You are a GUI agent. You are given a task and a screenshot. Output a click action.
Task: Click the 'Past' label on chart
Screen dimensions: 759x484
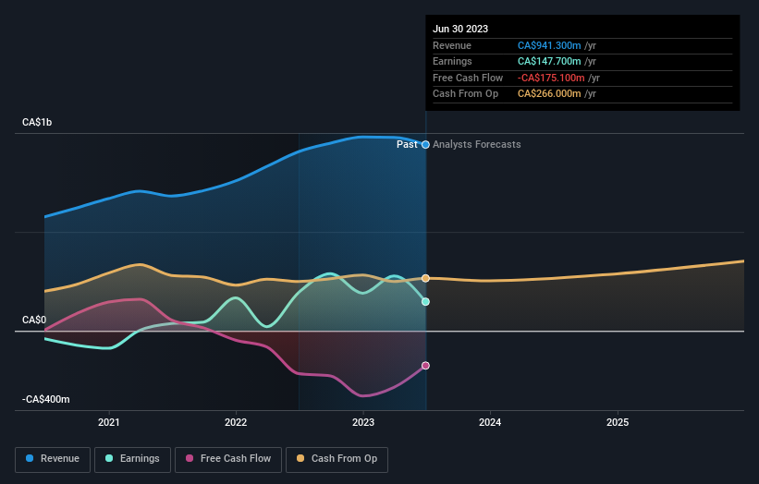point(407,145)
